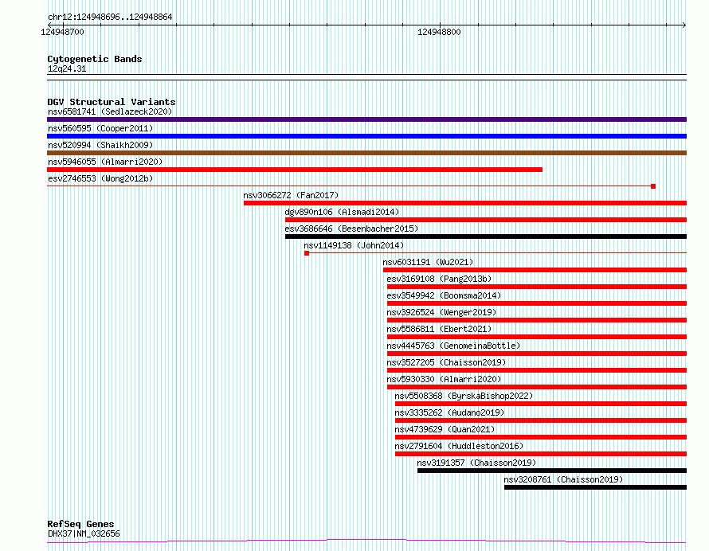Click the 124948800 ruler position label

[439, 32]
